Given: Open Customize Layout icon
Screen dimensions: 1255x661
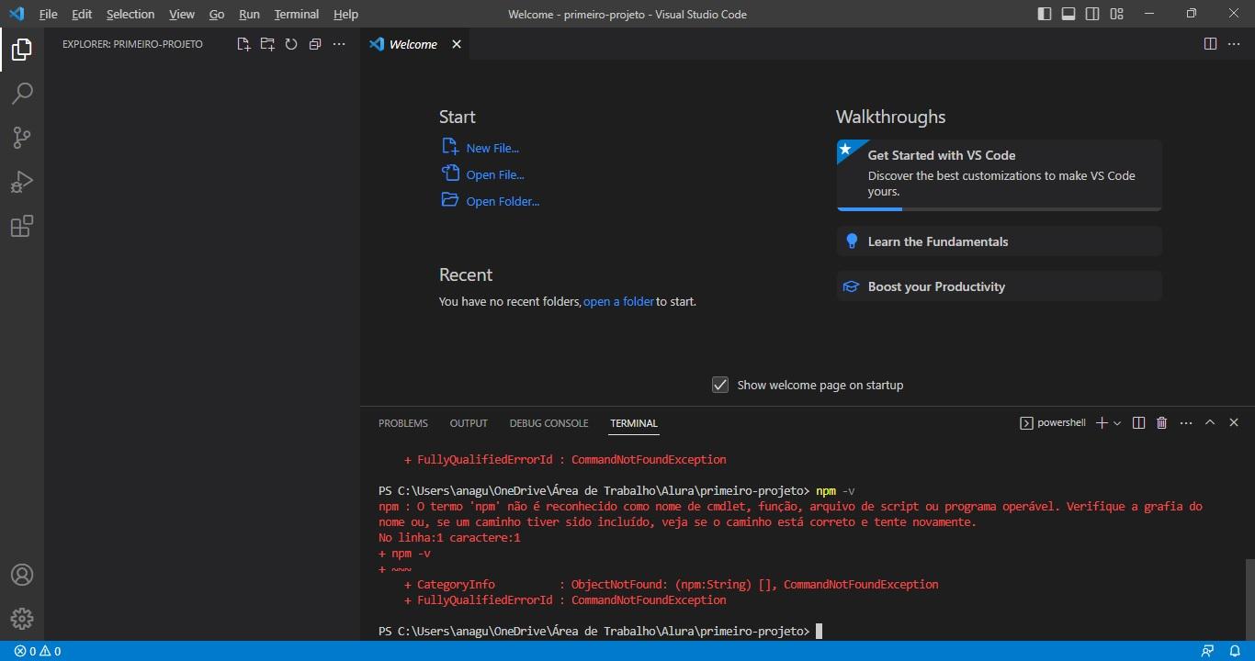Looking at the screenshot, I should point(1116,14).
